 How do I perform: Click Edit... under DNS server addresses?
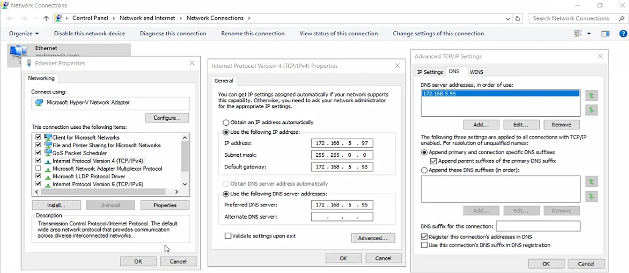coord(521,125)
